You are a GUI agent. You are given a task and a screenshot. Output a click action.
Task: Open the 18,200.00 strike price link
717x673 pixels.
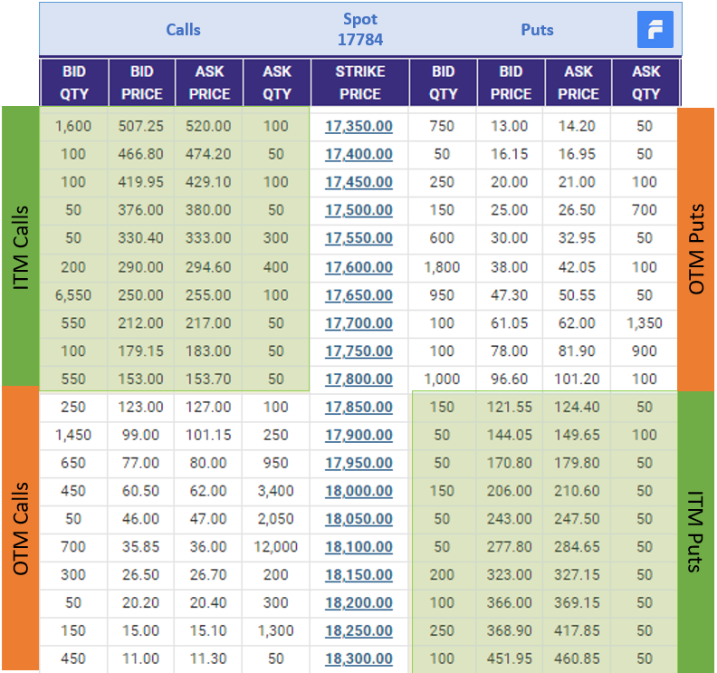tap(359, 602)
